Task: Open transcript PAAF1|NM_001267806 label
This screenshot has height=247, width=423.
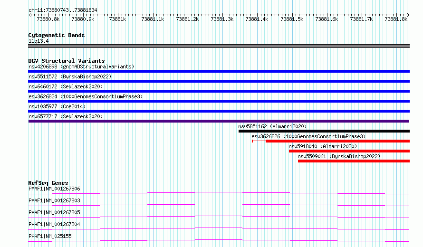Action: (x=54, y=189)
